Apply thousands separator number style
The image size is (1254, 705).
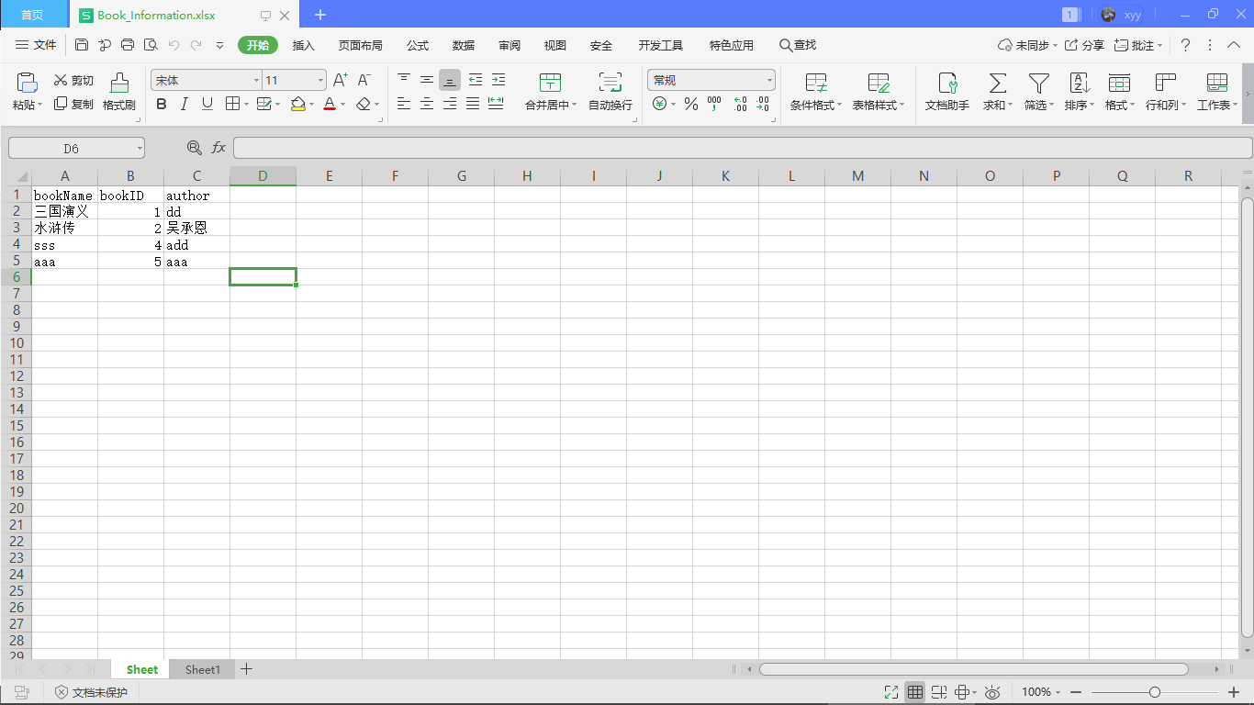coord(714,105)
